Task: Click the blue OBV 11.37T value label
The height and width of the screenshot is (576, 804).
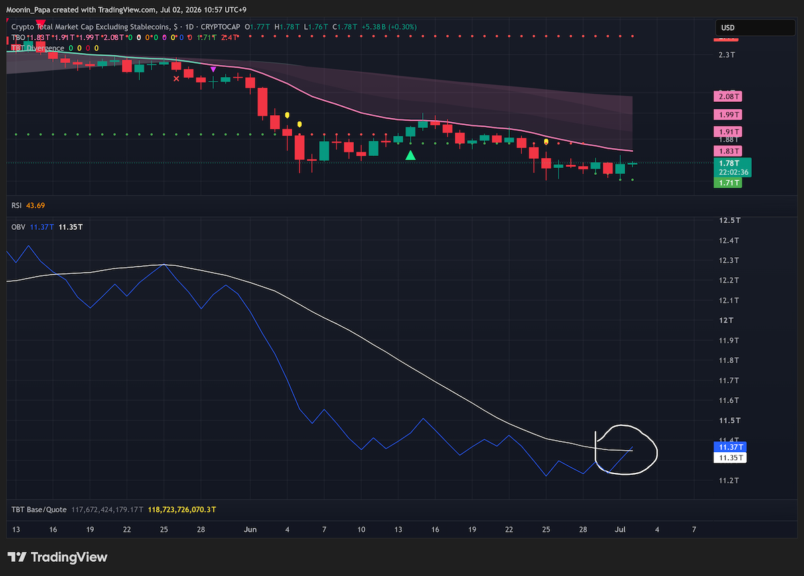Action: pyautogui.click(x=730, y=447)
